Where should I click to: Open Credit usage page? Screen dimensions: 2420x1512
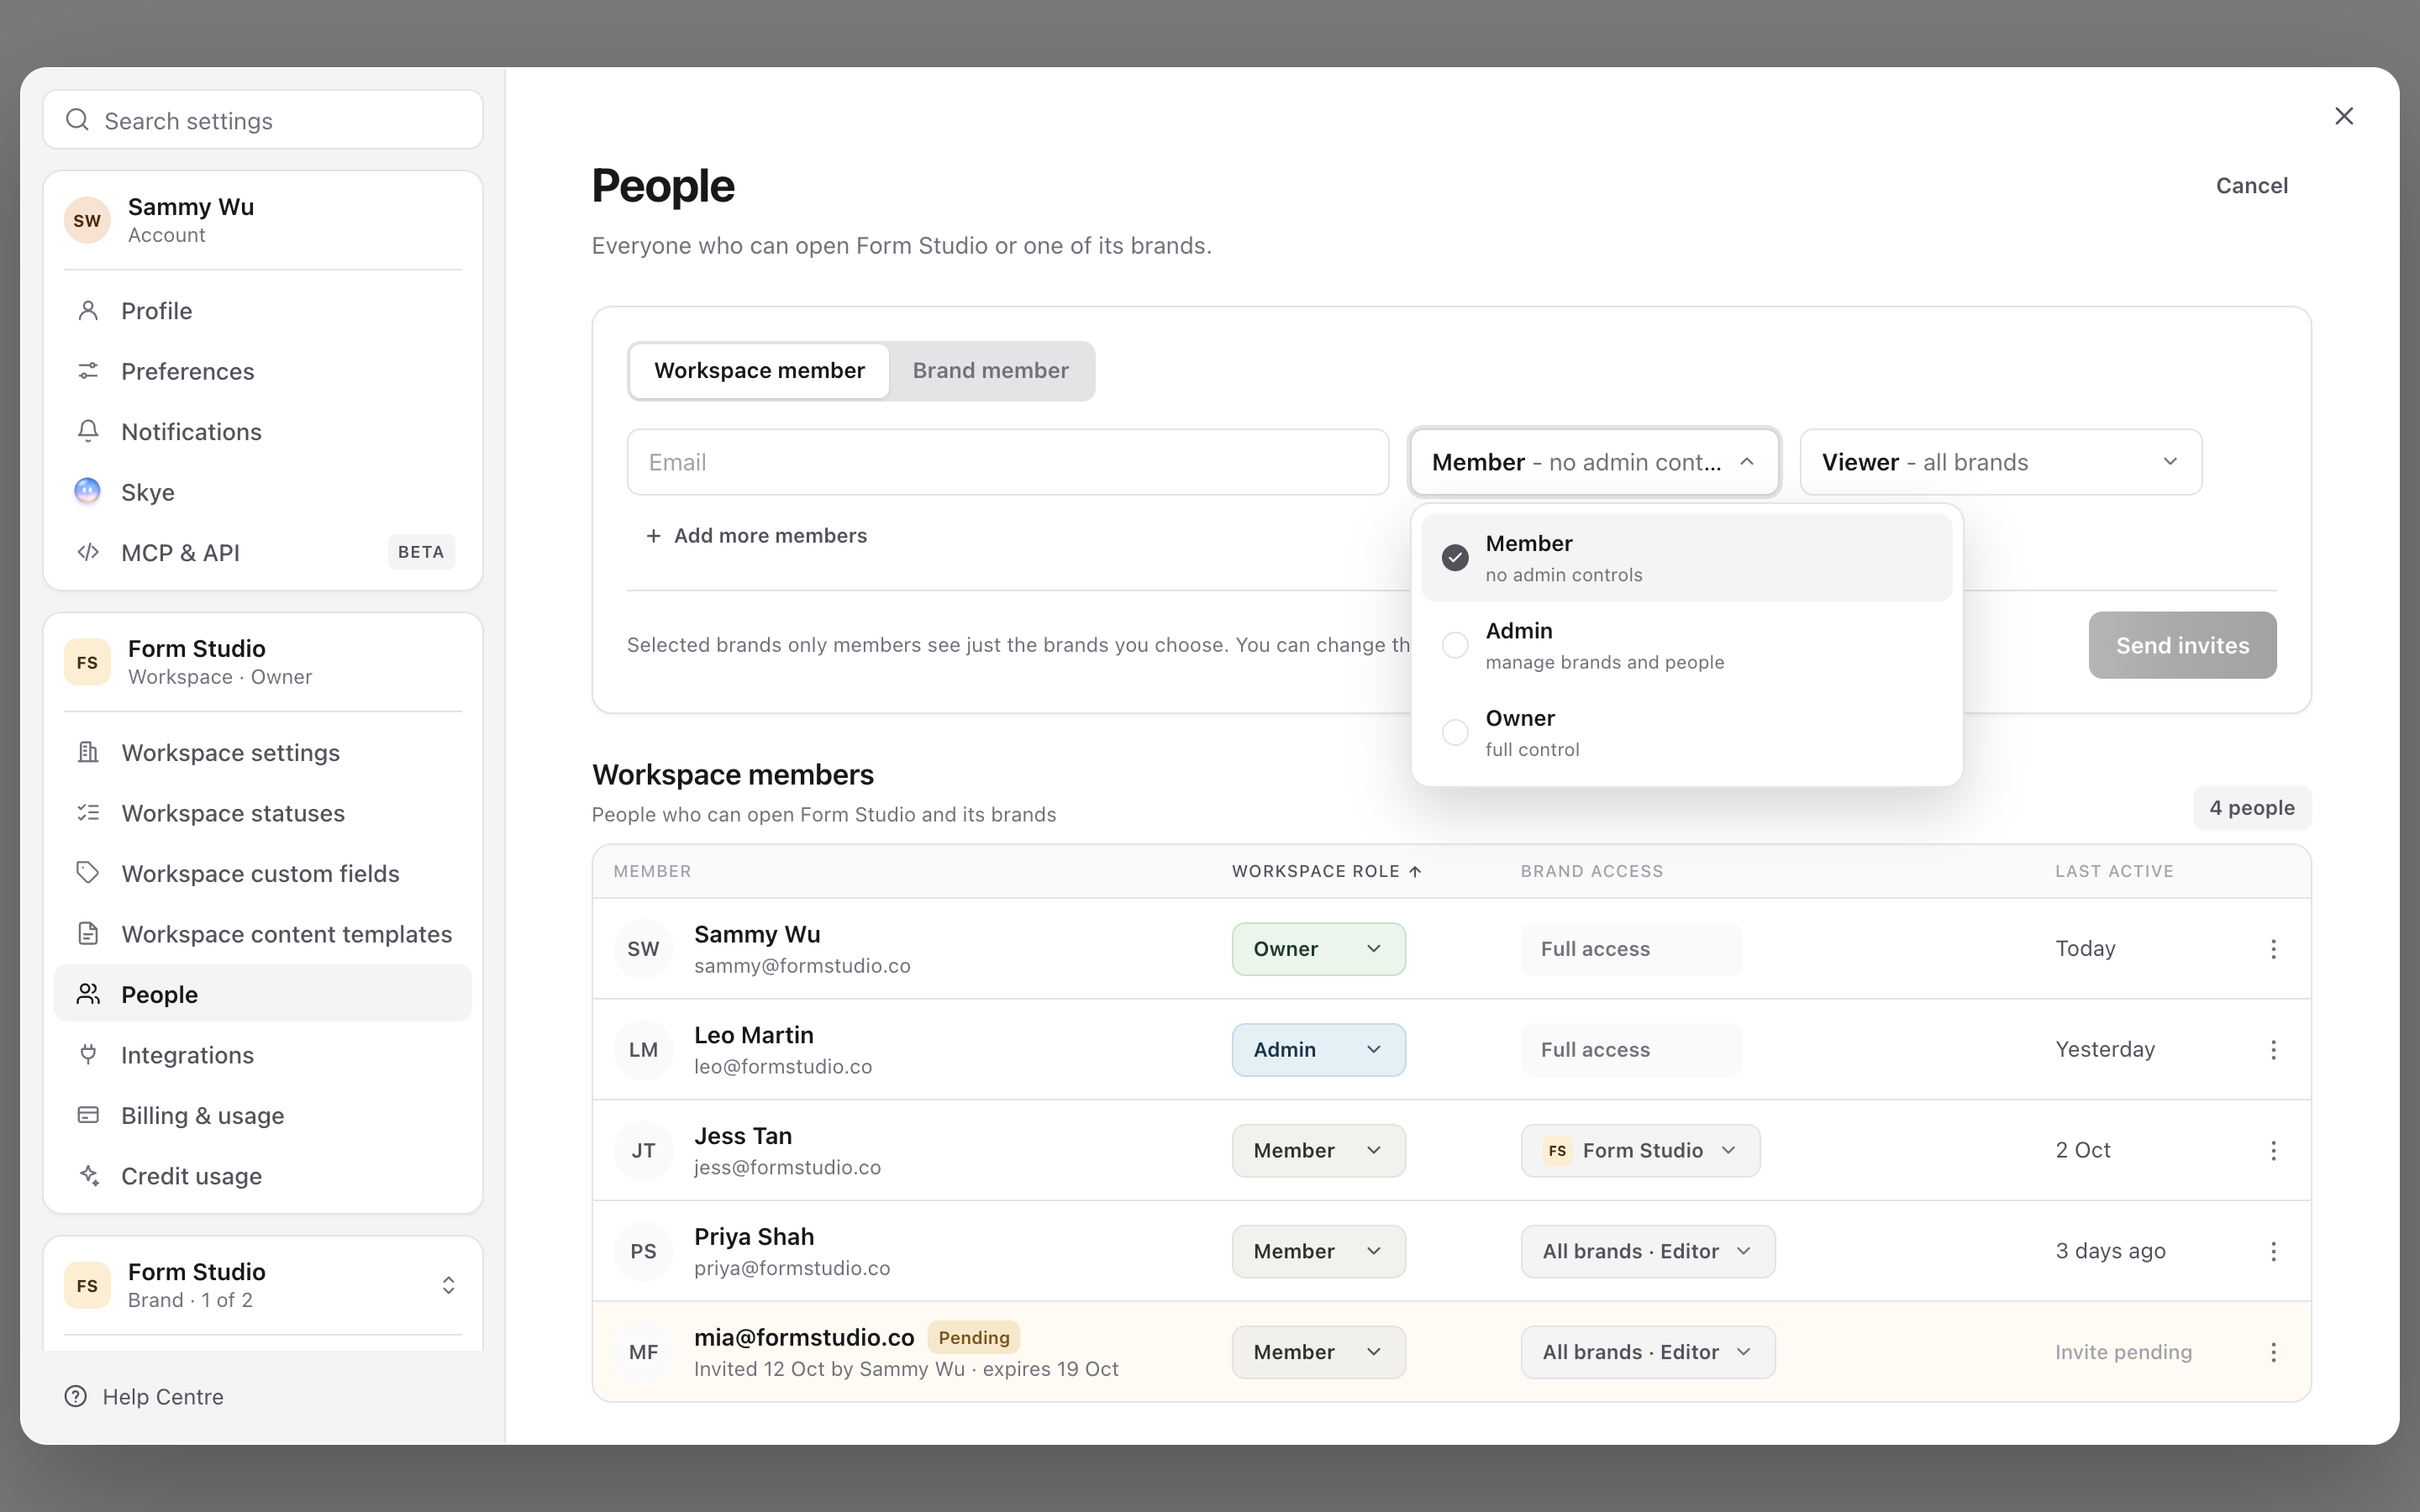[262, 1176]
